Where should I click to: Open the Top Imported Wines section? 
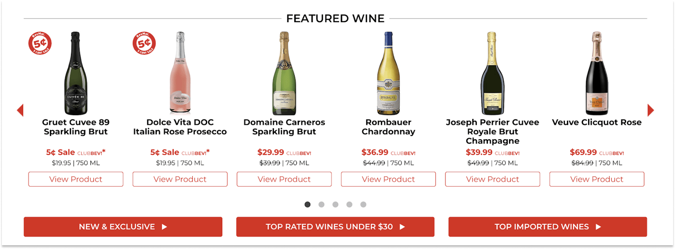(547, 227)
